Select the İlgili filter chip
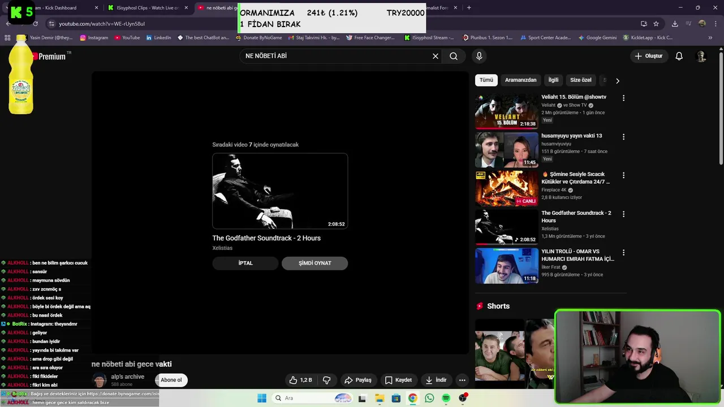This screenshot has height=407, width=724. pyautogui.click(x=553, y=80)
